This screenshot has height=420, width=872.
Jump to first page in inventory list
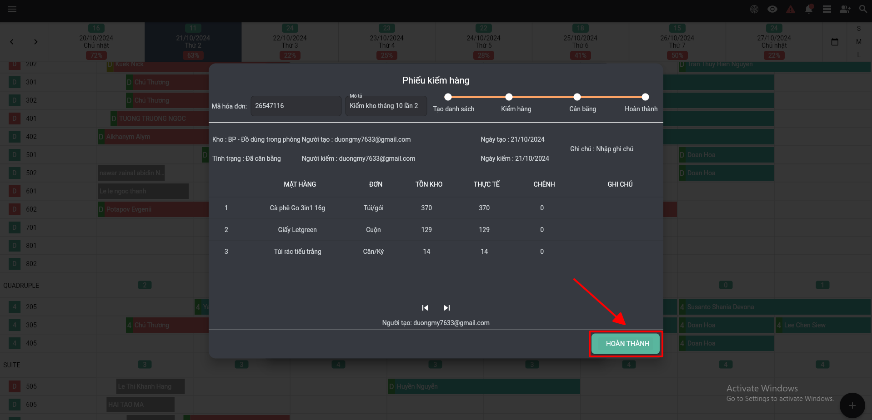click(x=425, y=308)
